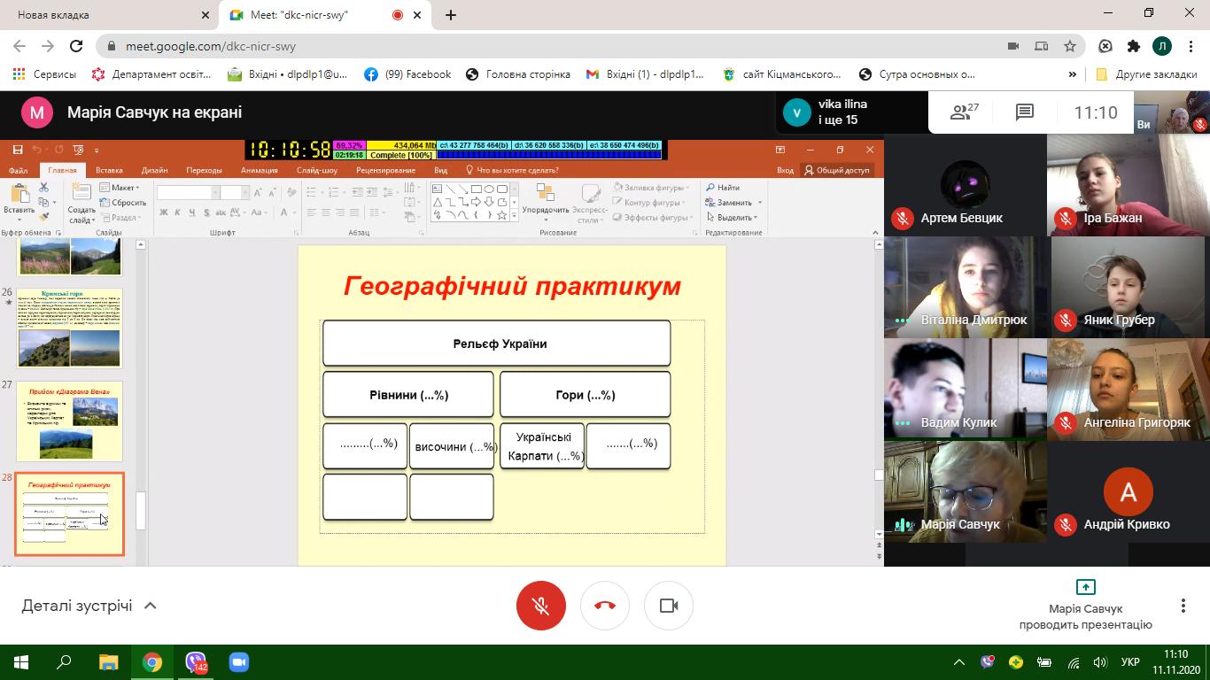Bookmark this page with the star icon
The image size is (1210, 680).
point(1070,46)
